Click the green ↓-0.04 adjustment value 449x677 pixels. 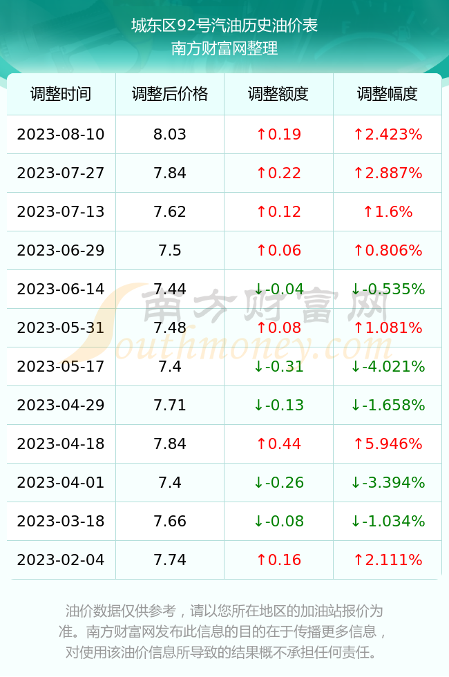(x=278, y=289)
